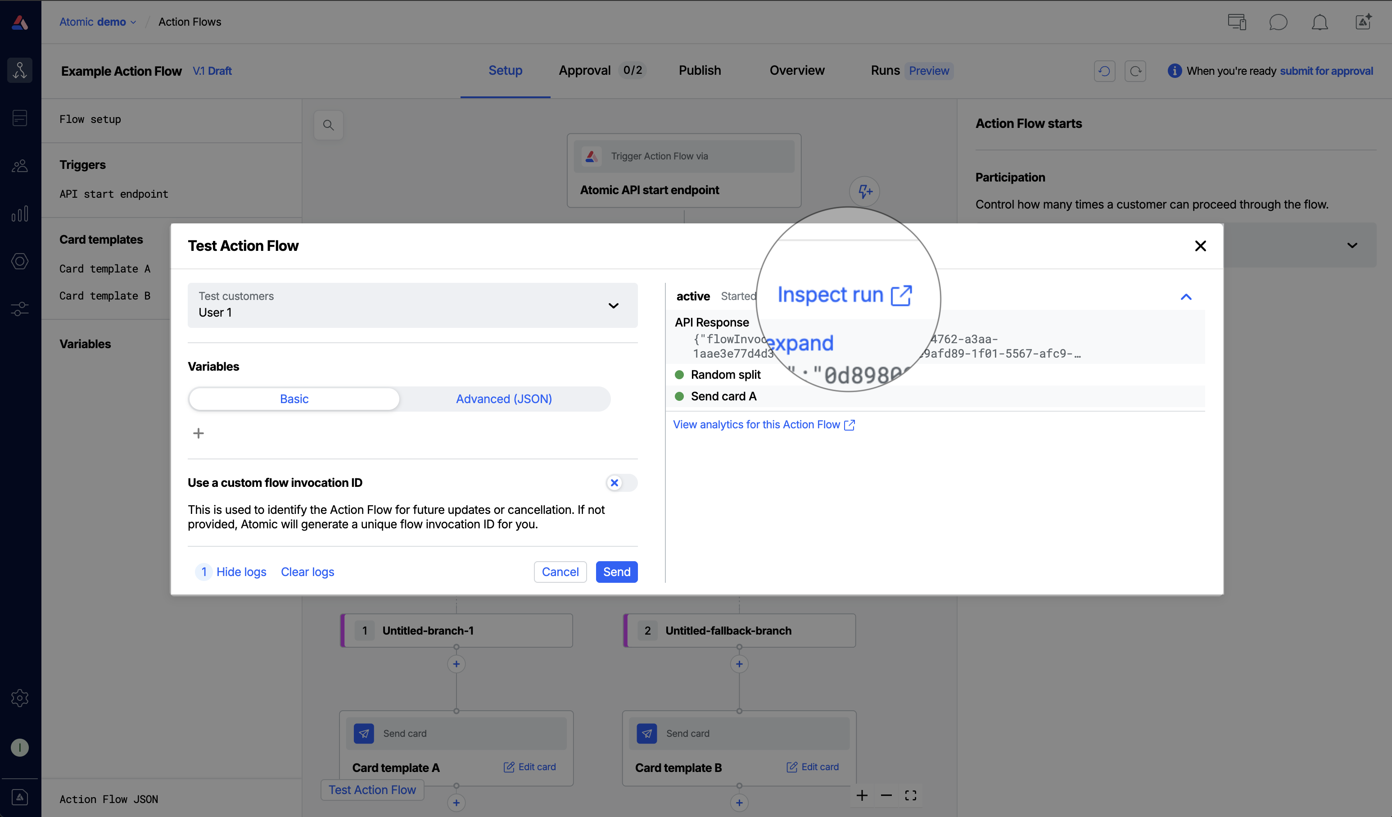The image size is (1392, 817).
Task: Collapse the active run log entry
Action: 1185,297
